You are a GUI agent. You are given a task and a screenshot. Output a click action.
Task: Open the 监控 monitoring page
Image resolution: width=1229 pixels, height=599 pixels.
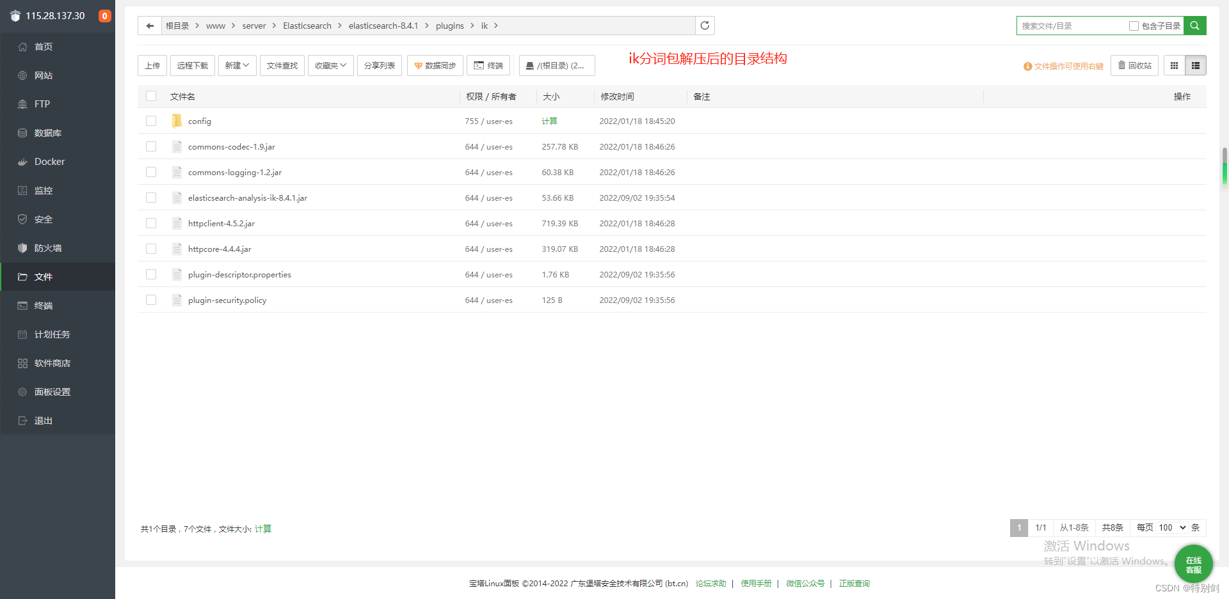coord(58,191)
